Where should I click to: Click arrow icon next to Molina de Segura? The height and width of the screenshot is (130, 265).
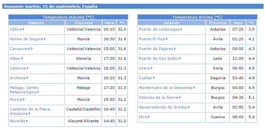point(45,39)
